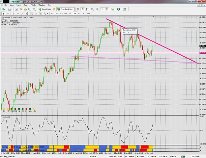
Task: Open the Window menu
Action: coord(42,5)
